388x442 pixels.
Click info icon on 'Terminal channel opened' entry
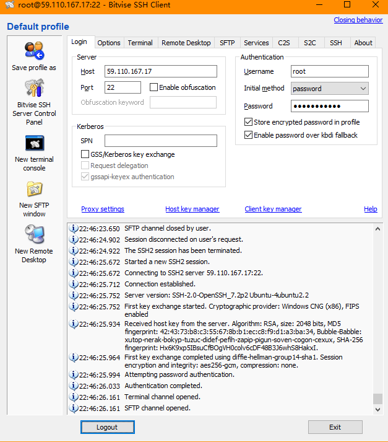(x=74, y=397)
